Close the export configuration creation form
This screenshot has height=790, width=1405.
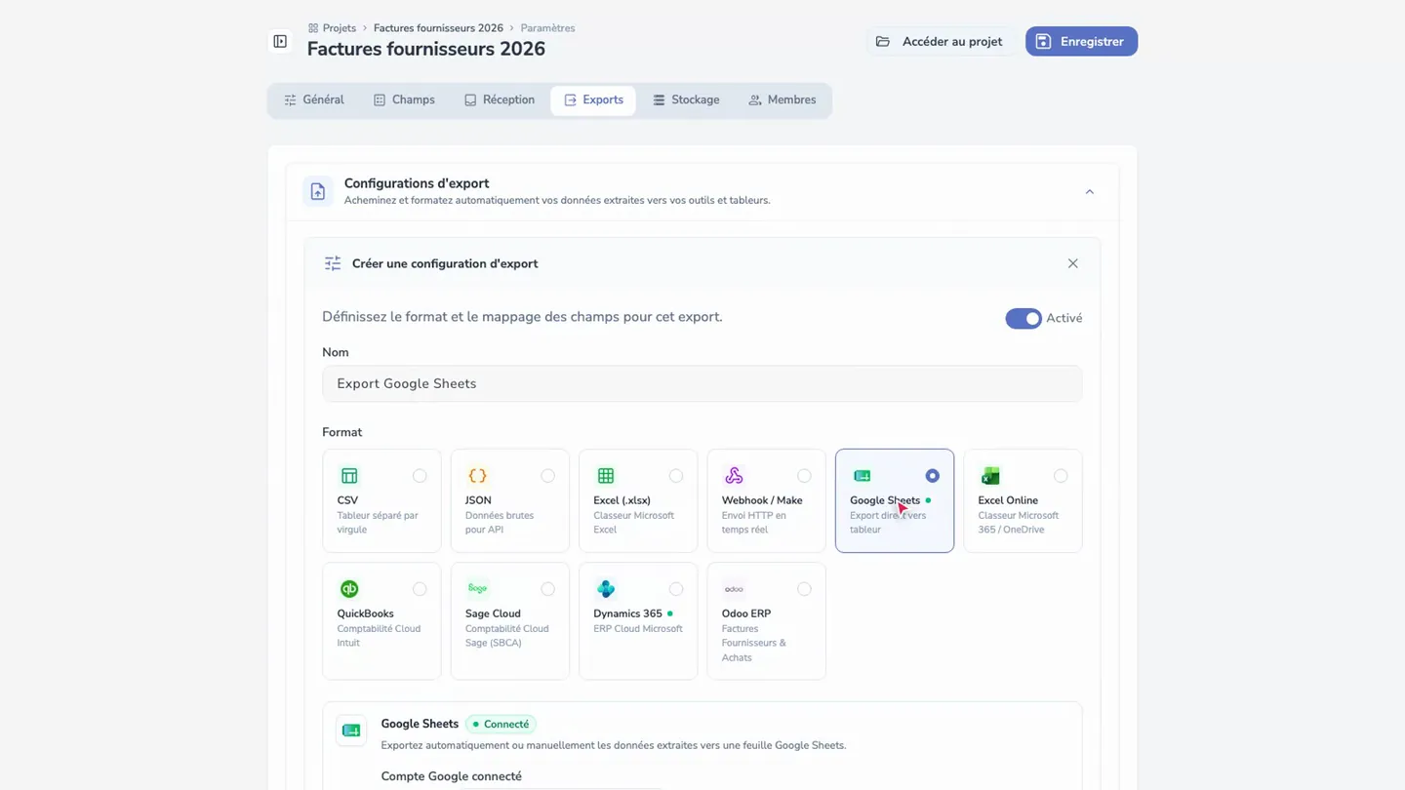(x=1072, y=263)
